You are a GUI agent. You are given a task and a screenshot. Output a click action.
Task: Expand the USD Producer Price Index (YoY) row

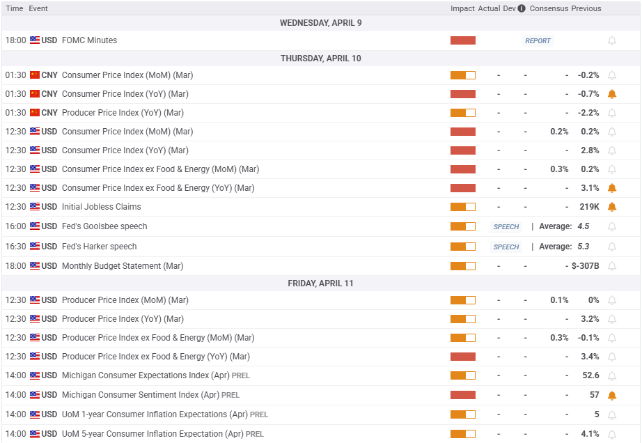pyautogui.click(x=123, y=319)
